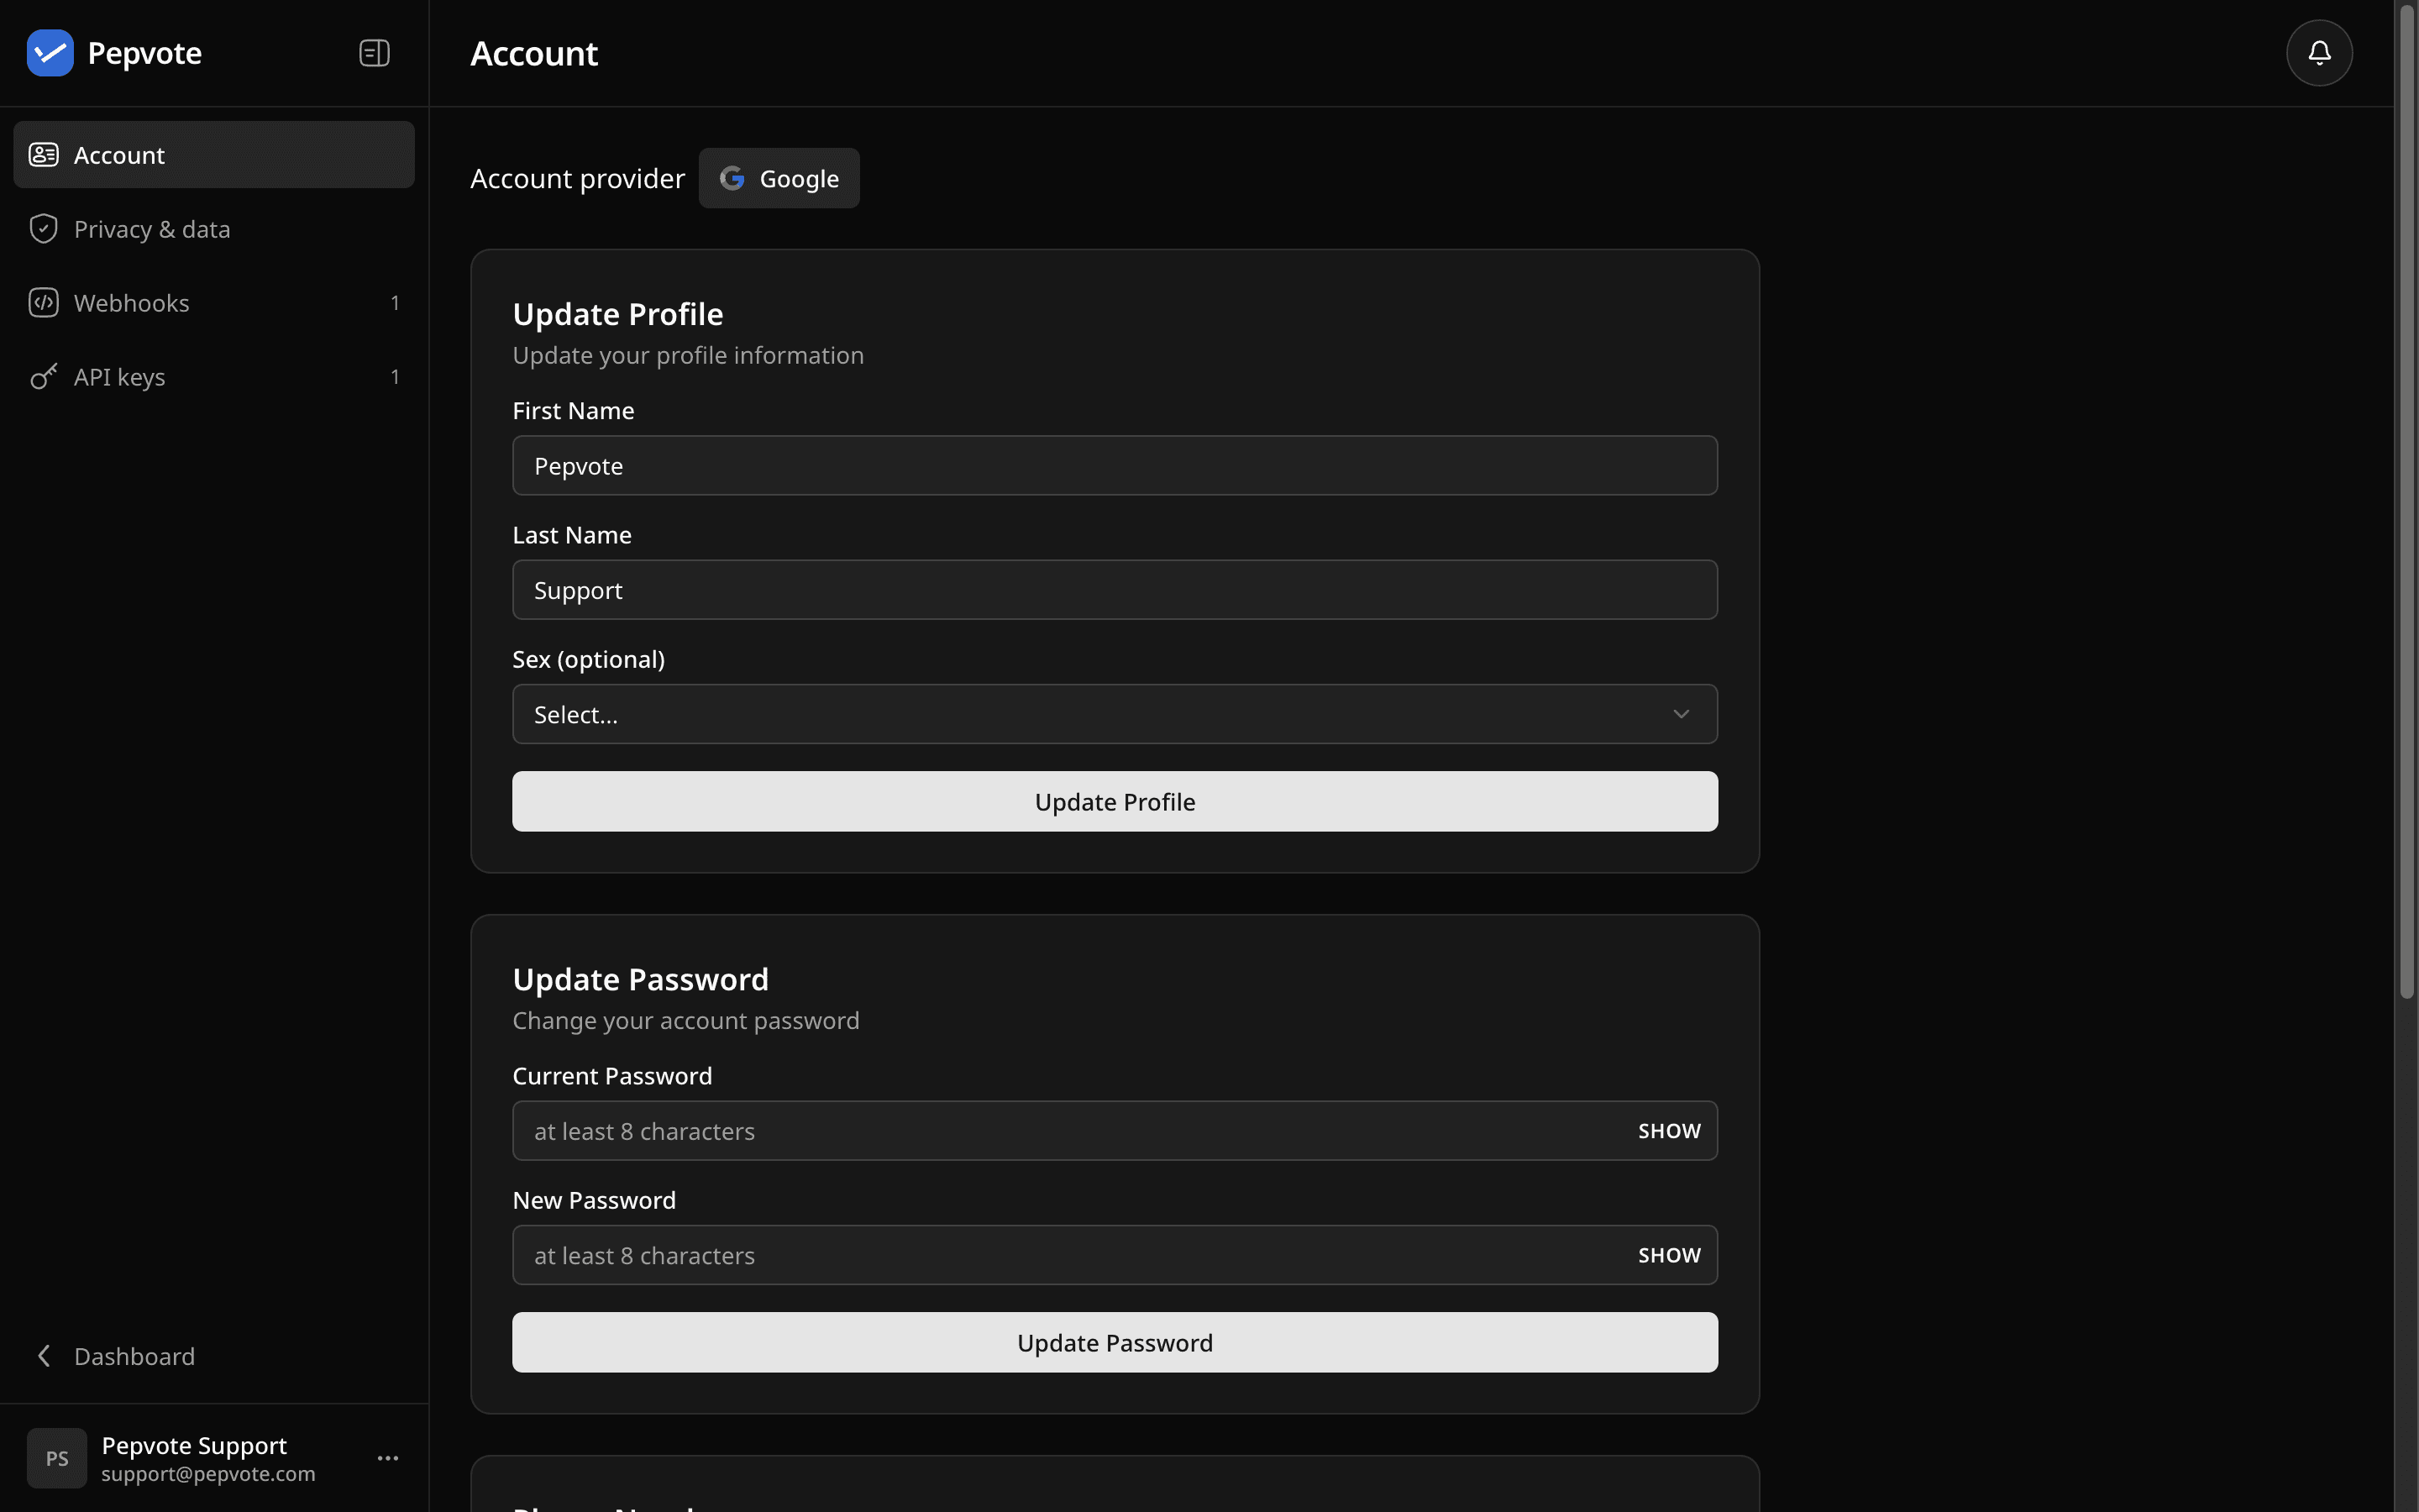Viewport: 2419px width, 1512px height.
Task: Open the Webhooks section
Action: point(214,303)
